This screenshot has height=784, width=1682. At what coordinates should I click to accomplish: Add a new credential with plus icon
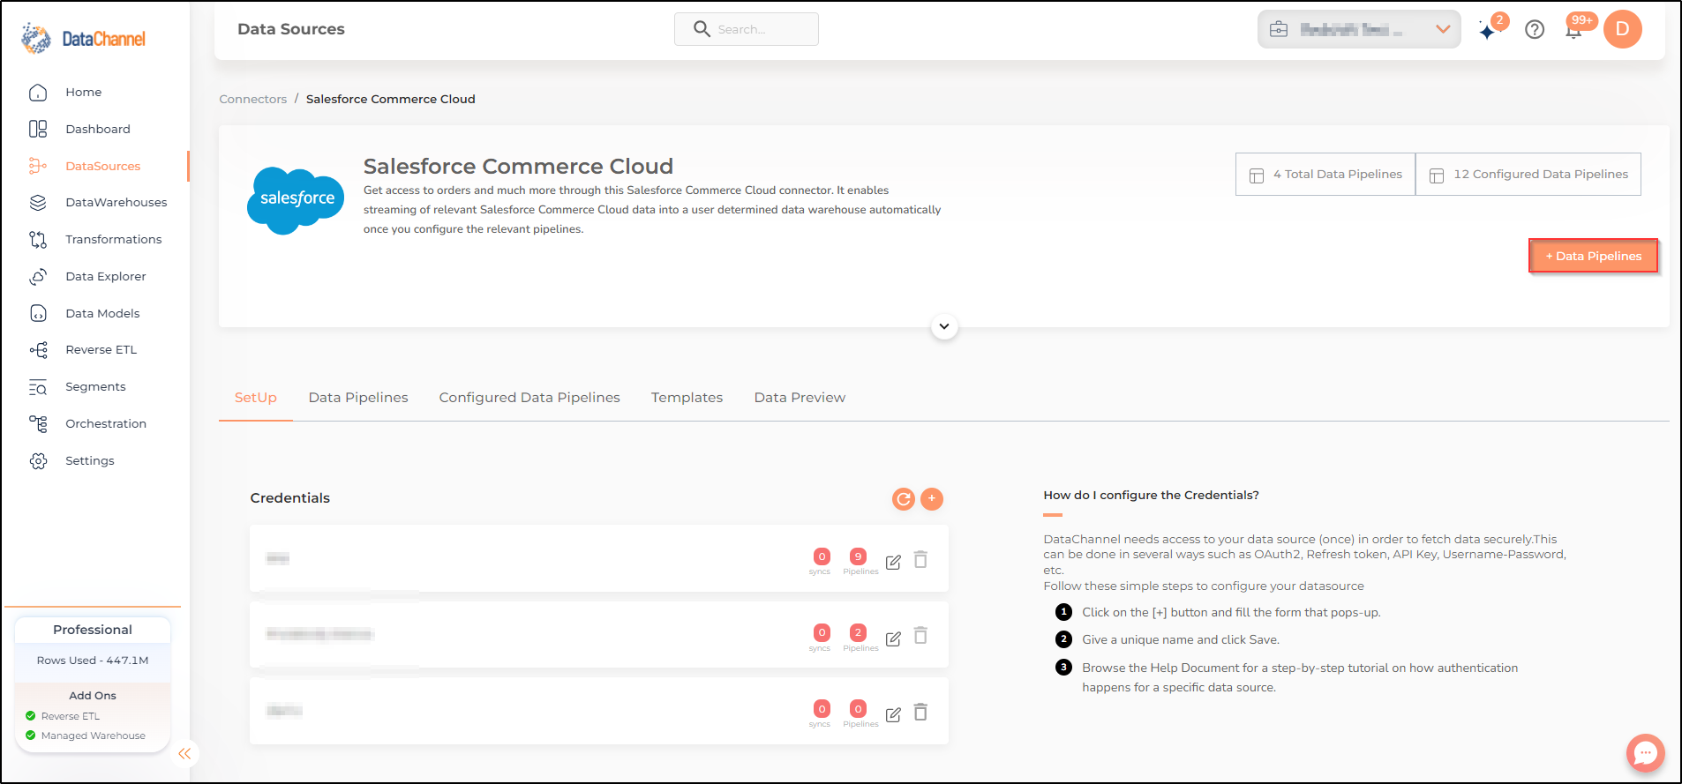click(932, 499)
